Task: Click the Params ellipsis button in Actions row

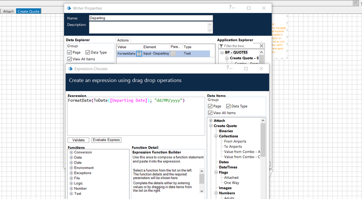Action: pyautogui.click(x=173, y=53)
